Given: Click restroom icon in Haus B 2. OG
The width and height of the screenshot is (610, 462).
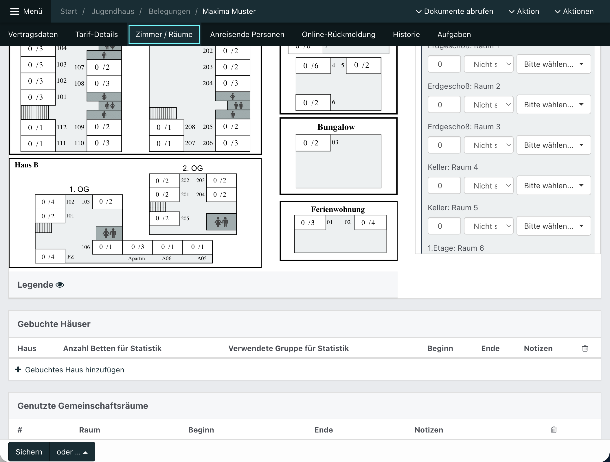Looking at the screenshot, I should coord(221,222).
